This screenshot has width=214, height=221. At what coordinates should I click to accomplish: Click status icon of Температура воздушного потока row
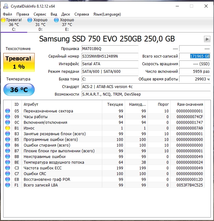tap(8, 162)
